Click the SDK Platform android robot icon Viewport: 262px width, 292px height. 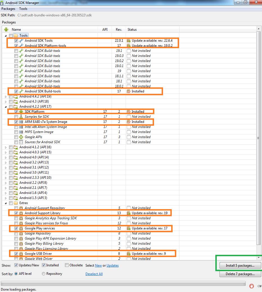pos(21,112)
